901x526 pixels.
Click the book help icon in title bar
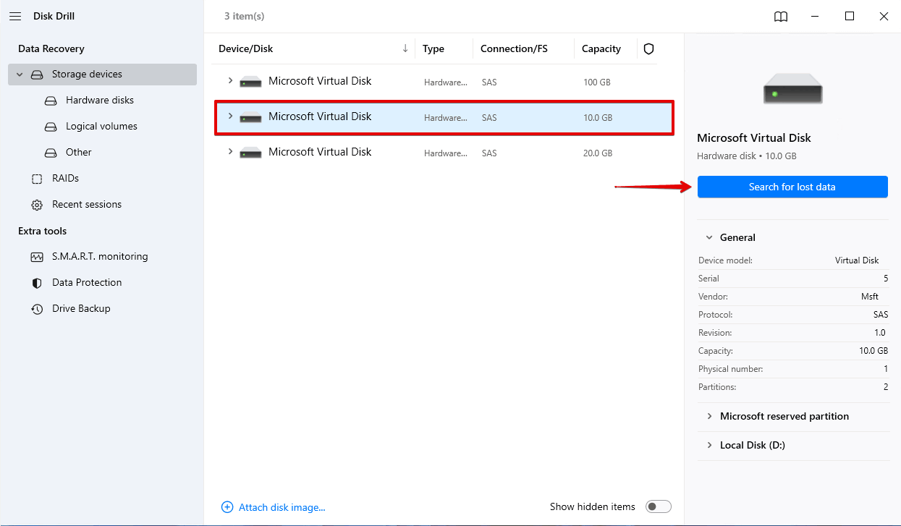click(x=781, y=17)
